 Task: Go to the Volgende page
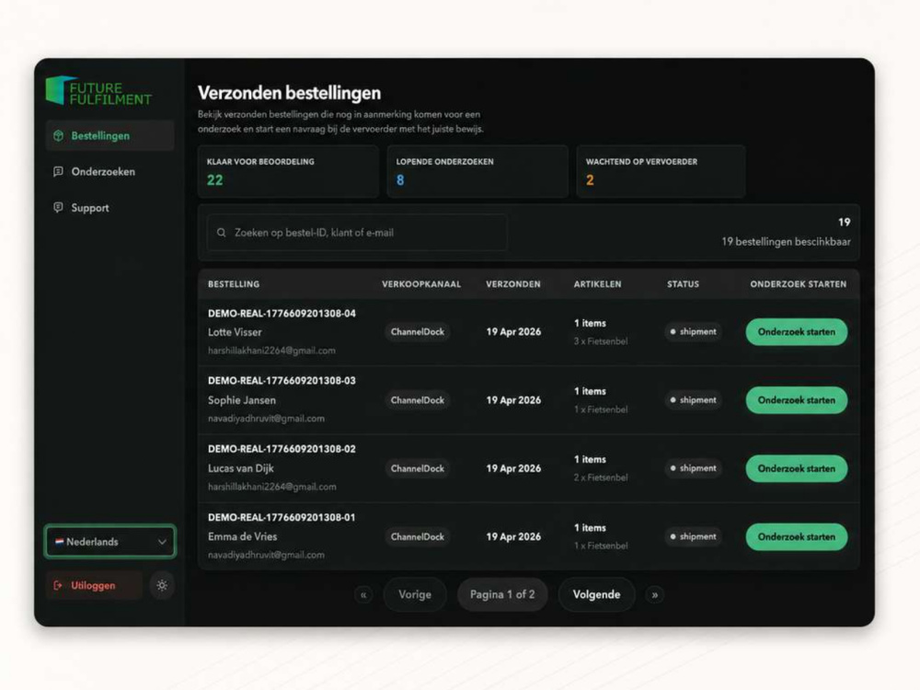(596, 595)
